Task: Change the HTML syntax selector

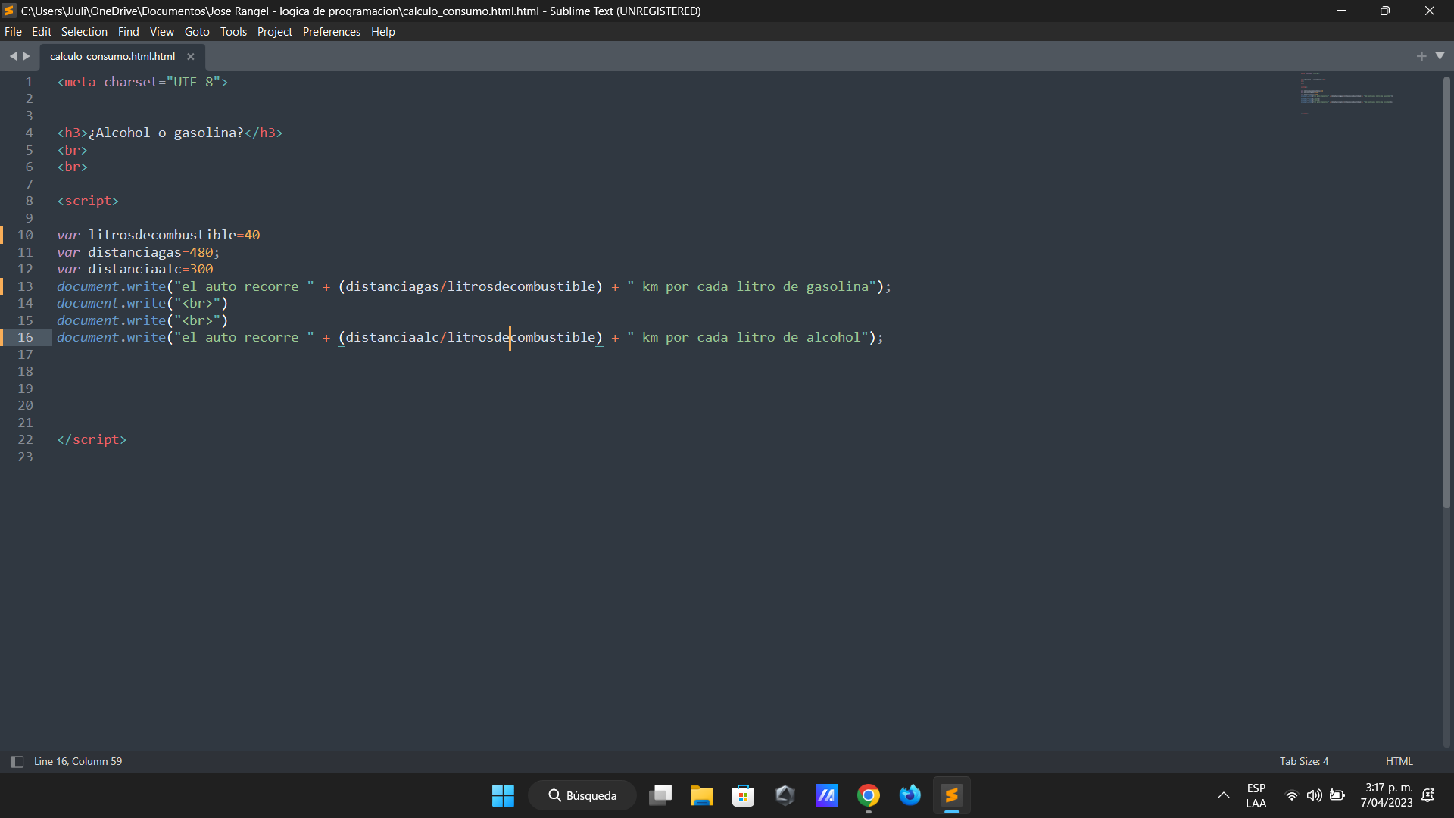Action: [x=1399, y=762]
